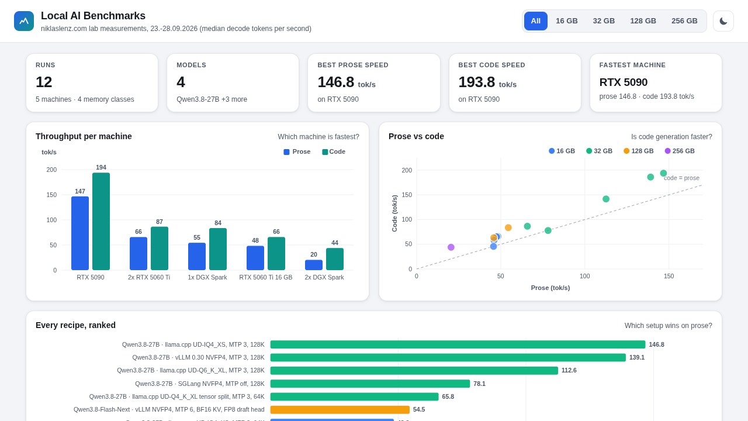Click the 146.8 ranked bar for UD-IQ4_XS 128K
Image resolution: width=748 pixels, height=421 pixels.
pos(458,344)
